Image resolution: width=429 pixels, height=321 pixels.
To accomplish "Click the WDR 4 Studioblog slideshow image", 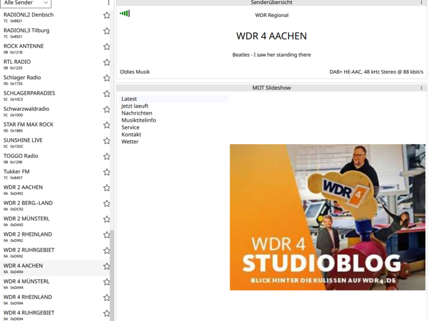I will 328,217.
